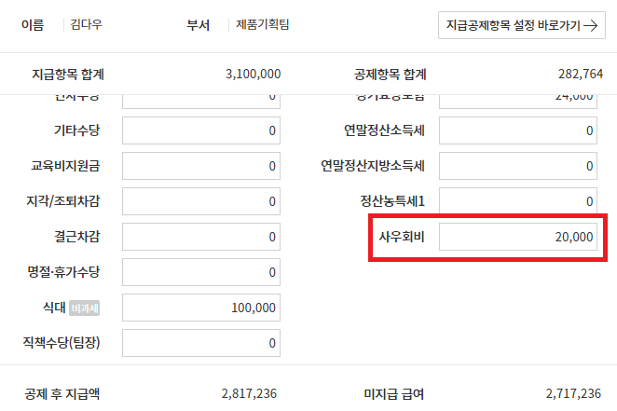Click the department value 제품기획팀
Image resolution: width=617 pixels, height=411 pixels.
tap(262, 25)
